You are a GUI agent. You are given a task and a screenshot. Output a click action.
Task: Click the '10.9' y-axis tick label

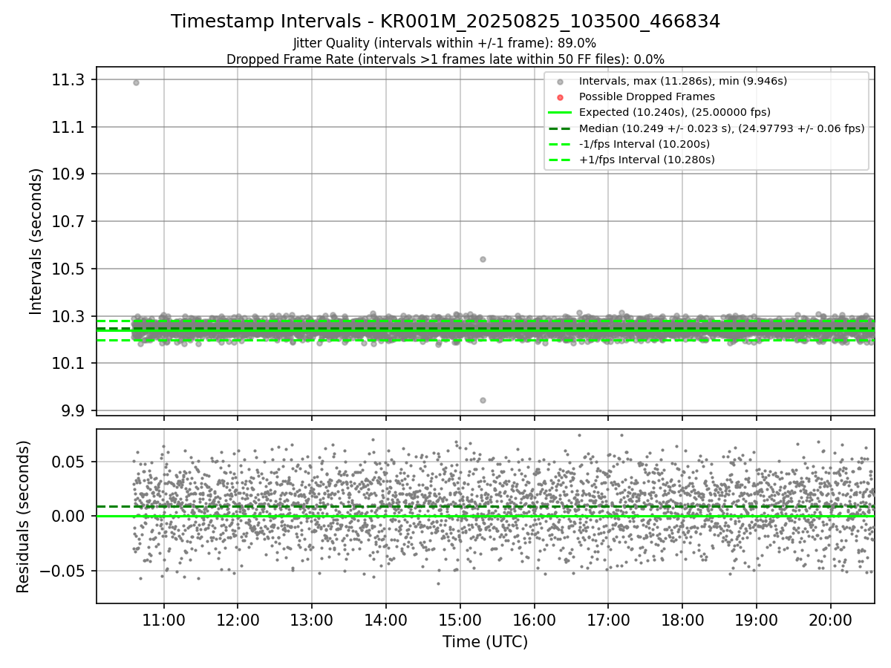coord(69,174)
